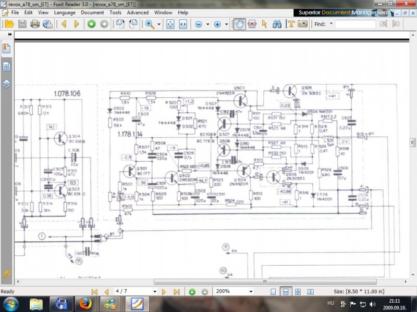The height and width of the screenshot is (312, 417).
Task: Click Find Next icon
Action: tap(396, 24)
